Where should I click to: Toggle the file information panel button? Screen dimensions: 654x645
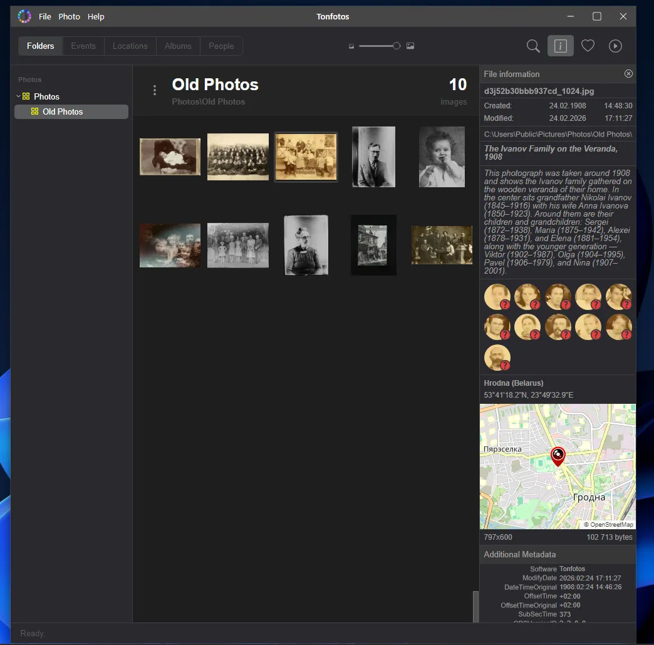tap(560, 46)
